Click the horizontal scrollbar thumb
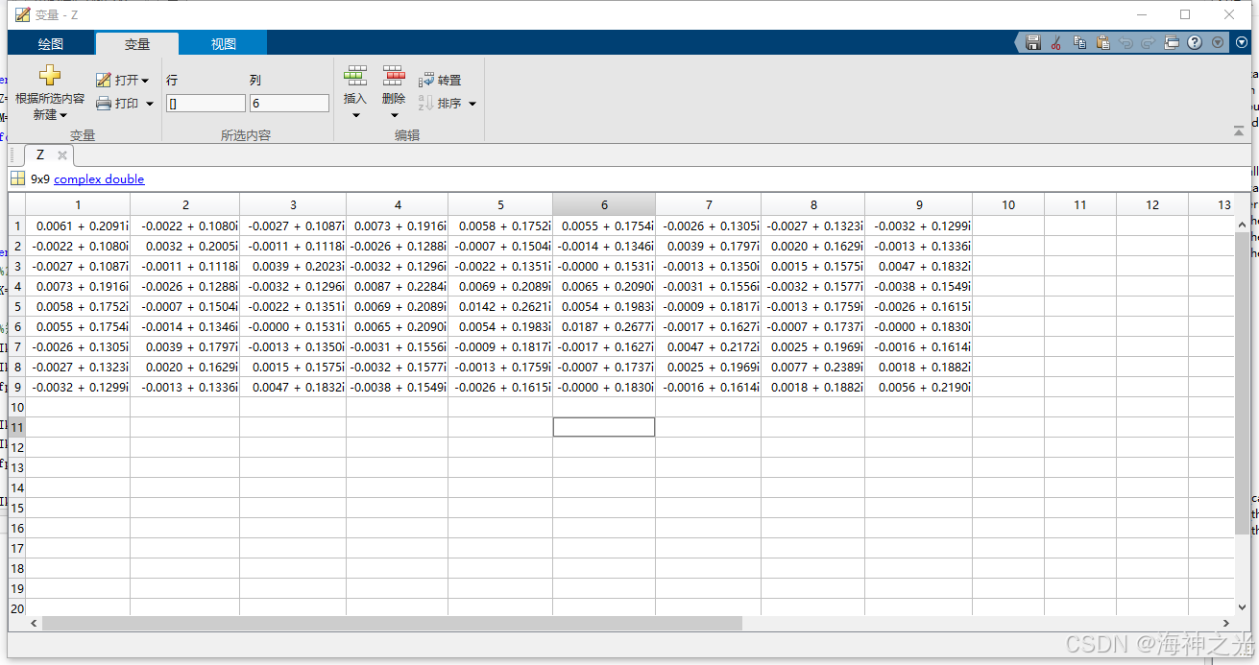1259x665 pixels. click(392, 624)
